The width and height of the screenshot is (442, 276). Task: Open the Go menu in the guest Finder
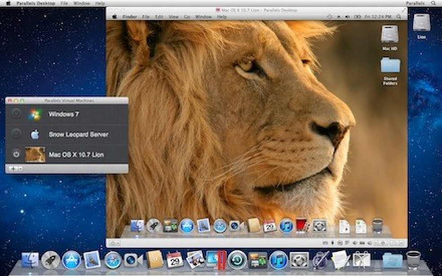click(x=186, y=15)
